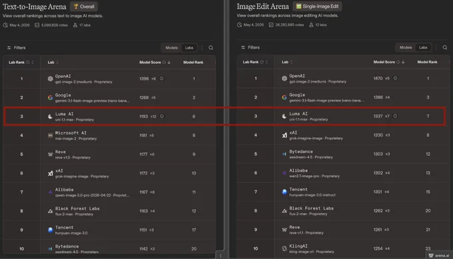Sort by Model Score in Image Edit table
Viewport: 453px width, 259px height.
coord(403,62)
